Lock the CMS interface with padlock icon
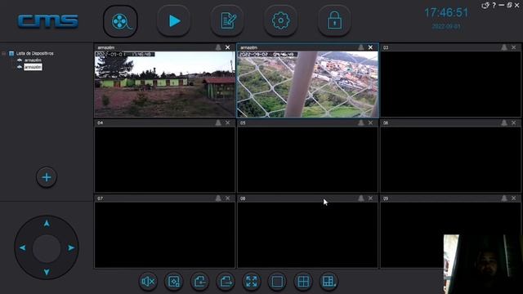523x294 pixels. click(334, 21)
